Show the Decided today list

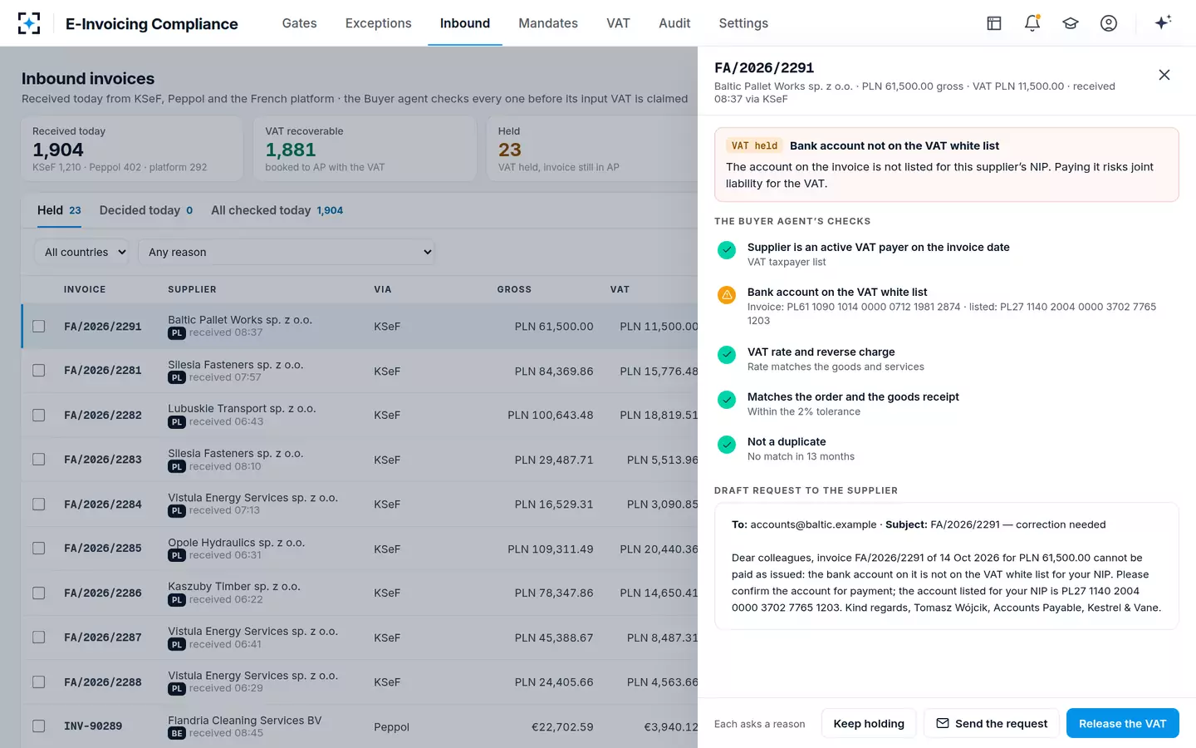point(146,210)
